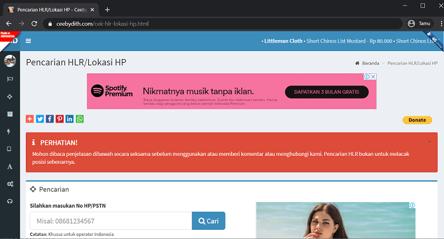Click the user avatar in the sidebar
Viewport: 444px width, 239px height.
point(10,61)
